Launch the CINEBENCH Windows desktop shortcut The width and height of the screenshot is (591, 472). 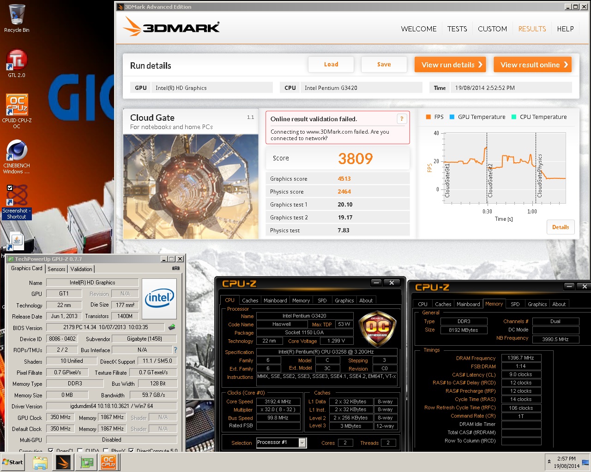pyautogui.click(x=17, y=157)
